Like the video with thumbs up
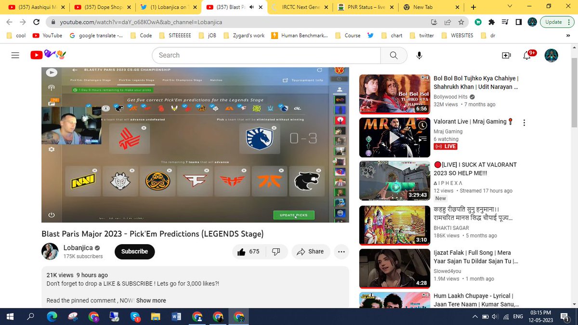 (x=248, y=251)
